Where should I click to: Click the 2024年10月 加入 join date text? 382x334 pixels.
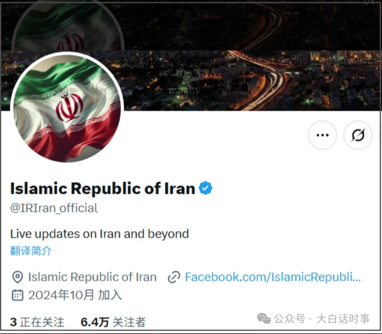[75, 295]
